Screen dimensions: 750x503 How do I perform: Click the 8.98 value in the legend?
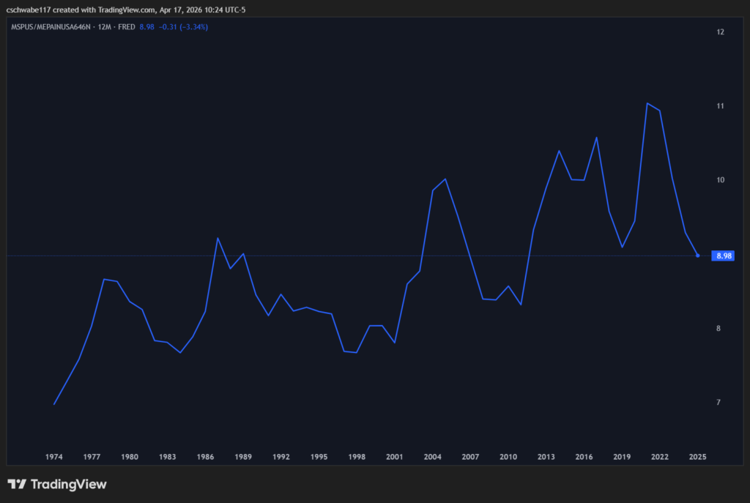point(146,27)
